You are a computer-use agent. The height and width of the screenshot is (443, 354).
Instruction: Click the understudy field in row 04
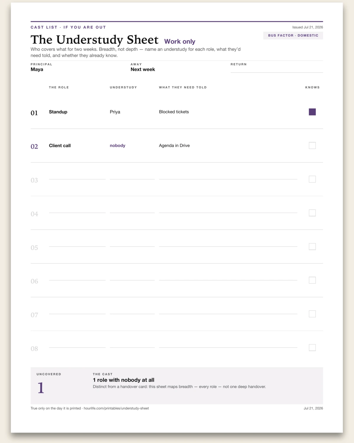click(x=132, y=210)
